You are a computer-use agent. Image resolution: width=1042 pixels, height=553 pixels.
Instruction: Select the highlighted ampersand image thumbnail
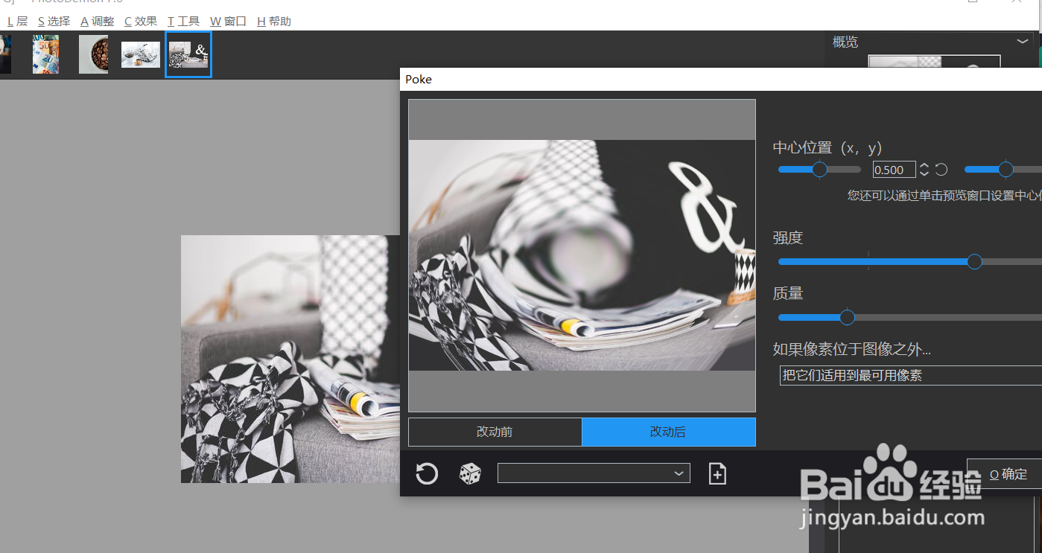point(188,54)
